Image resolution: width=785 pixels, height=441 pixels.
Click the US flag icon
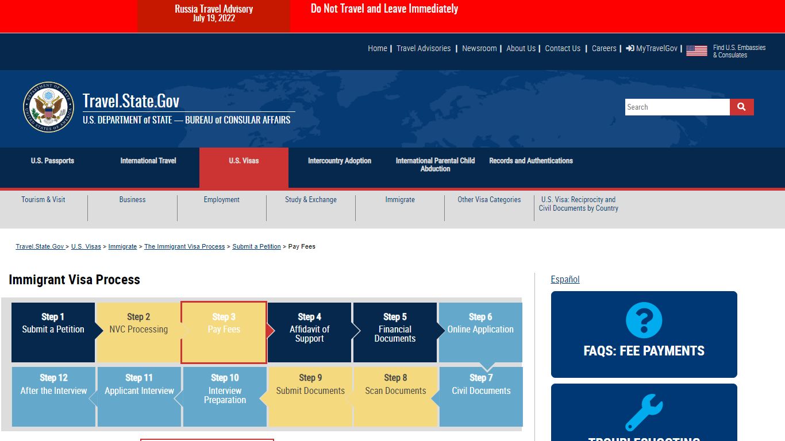(x=697, y=51)
